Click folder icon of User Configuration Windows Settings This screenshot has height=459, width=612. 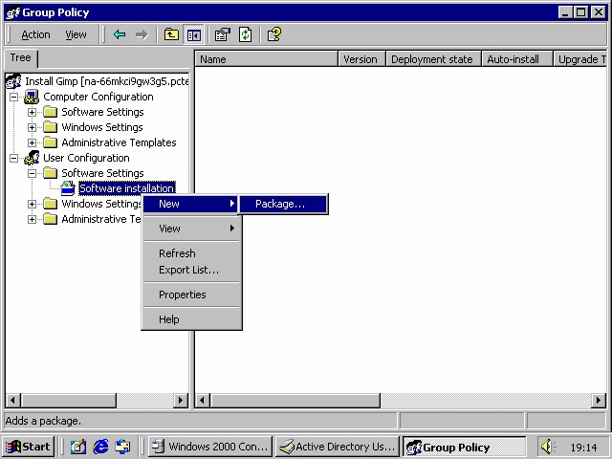(50, 204)
